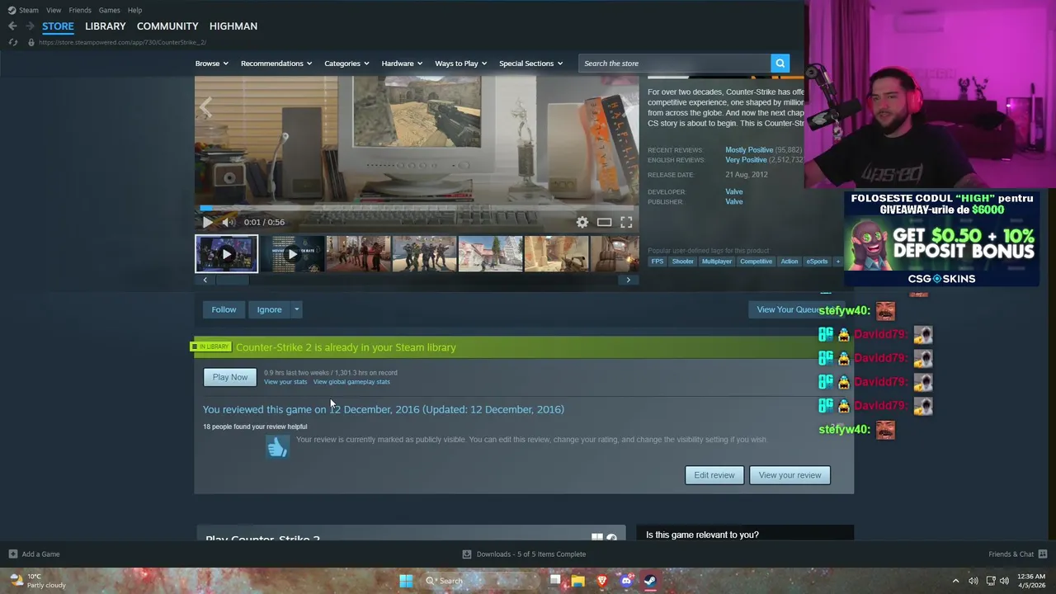Expand more tags with the plus button
This screenshot has height=594, width=1056.
(837, 262)
